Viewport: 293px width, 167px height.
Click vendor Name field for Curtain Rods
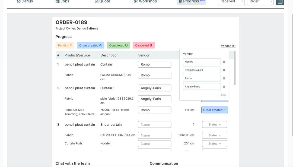coord(155,144)
